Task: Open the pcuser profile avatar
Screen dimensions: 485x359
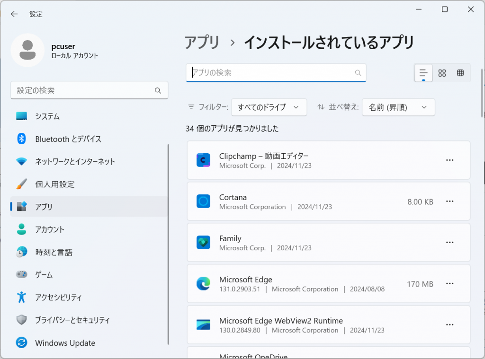Action: coord(27,50)
